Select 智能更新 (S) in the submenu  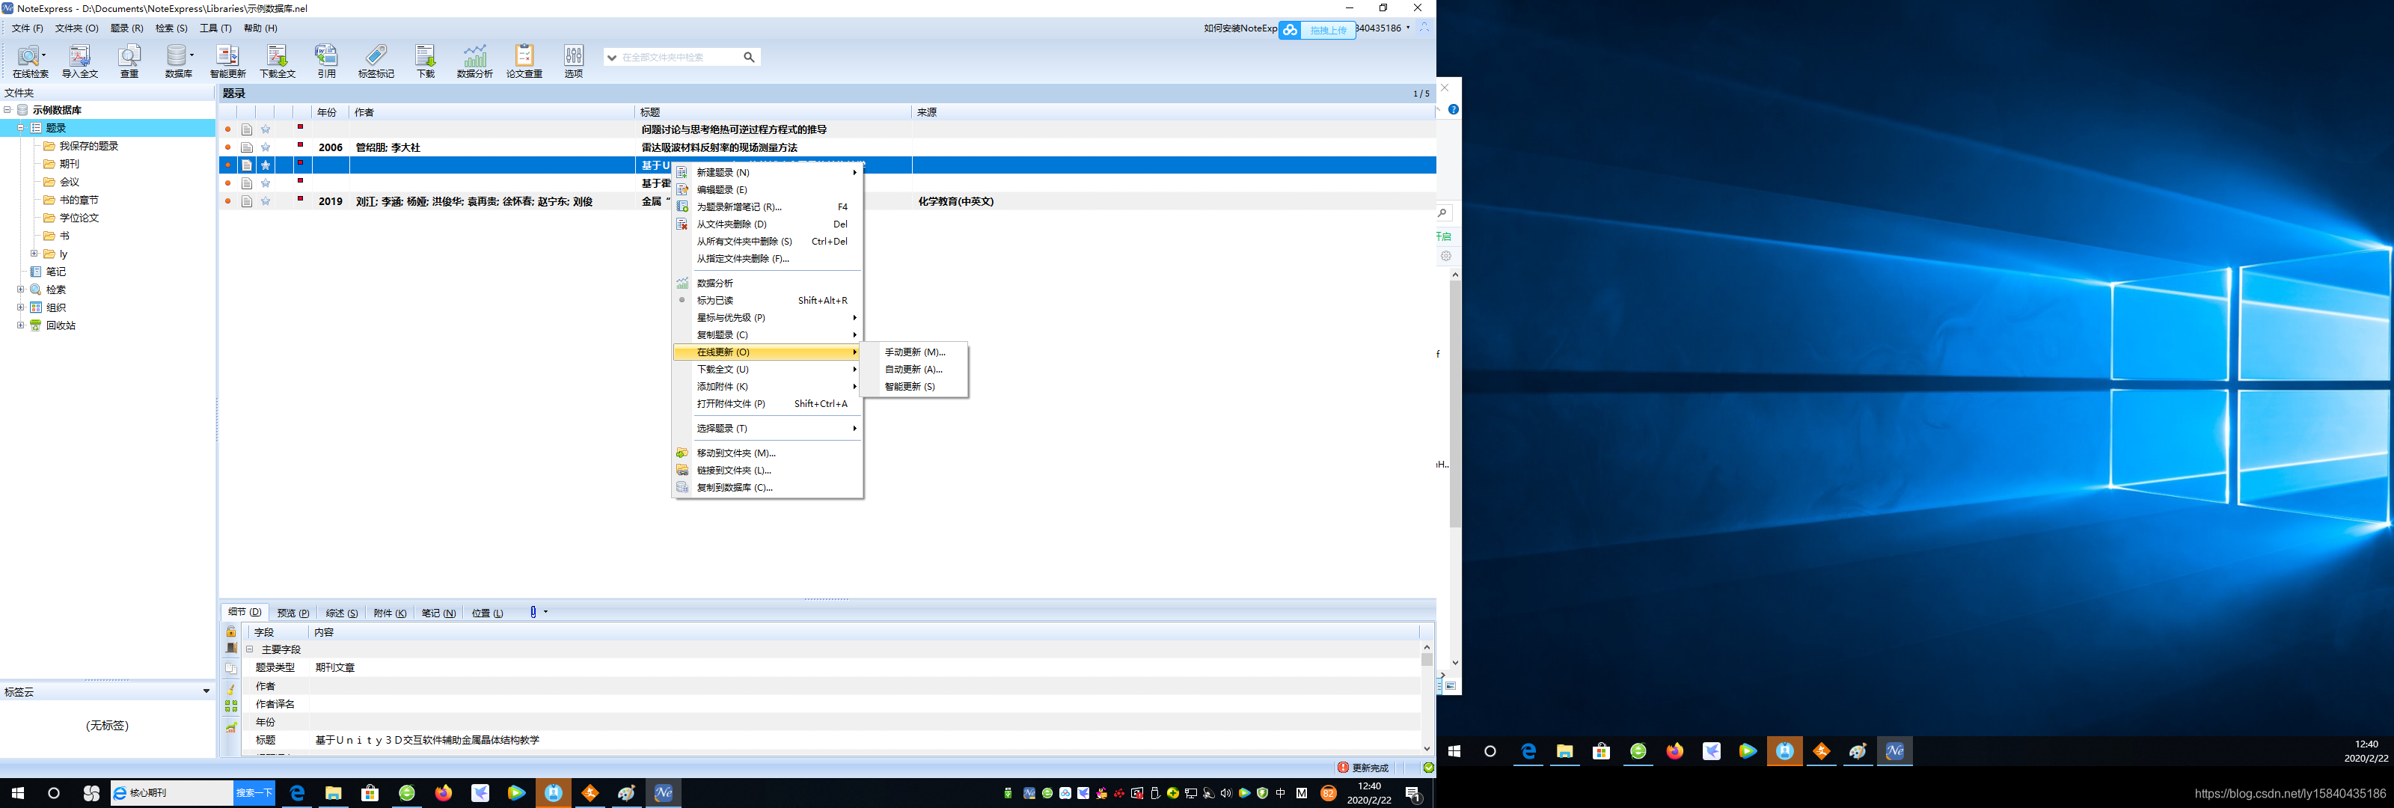909,387
